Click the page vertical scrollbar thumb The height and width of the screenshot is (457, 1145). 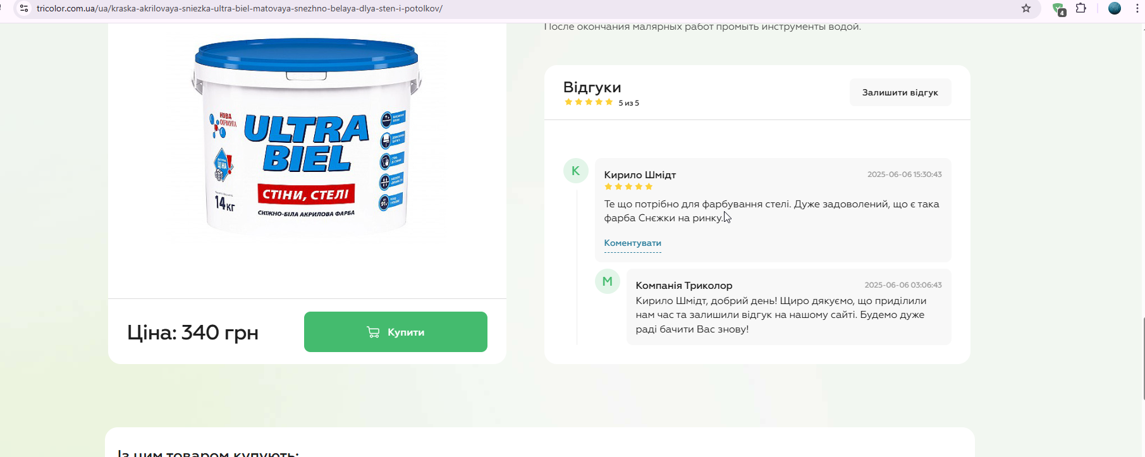click(1143, 358)
